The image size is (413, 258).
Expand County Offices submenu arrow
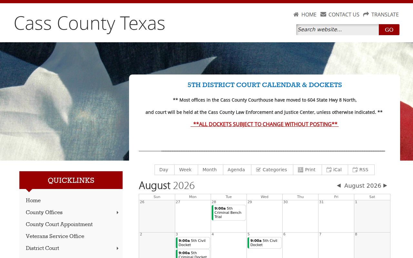(117, 213)
